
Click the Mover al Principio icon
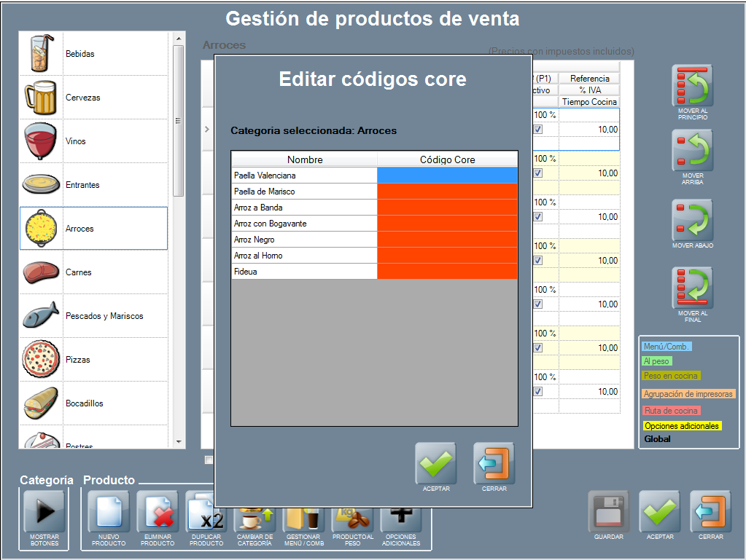coord(691,86)
